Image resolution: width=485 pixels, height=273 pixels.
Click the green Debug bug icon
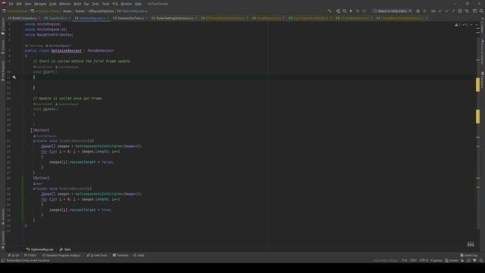(418, 11)
